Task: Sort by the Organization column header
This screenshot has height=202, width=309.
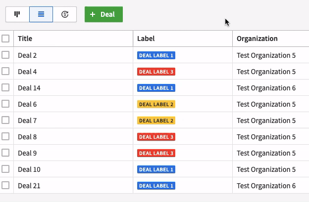Action: (257, 39)
